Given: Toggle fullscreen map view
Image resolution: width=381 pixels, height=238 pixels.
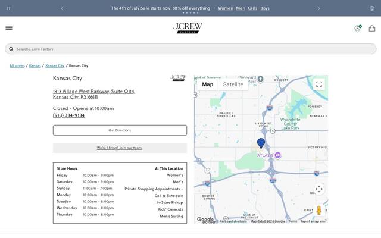Looking at the screenshot, I should tap(319, 84).
